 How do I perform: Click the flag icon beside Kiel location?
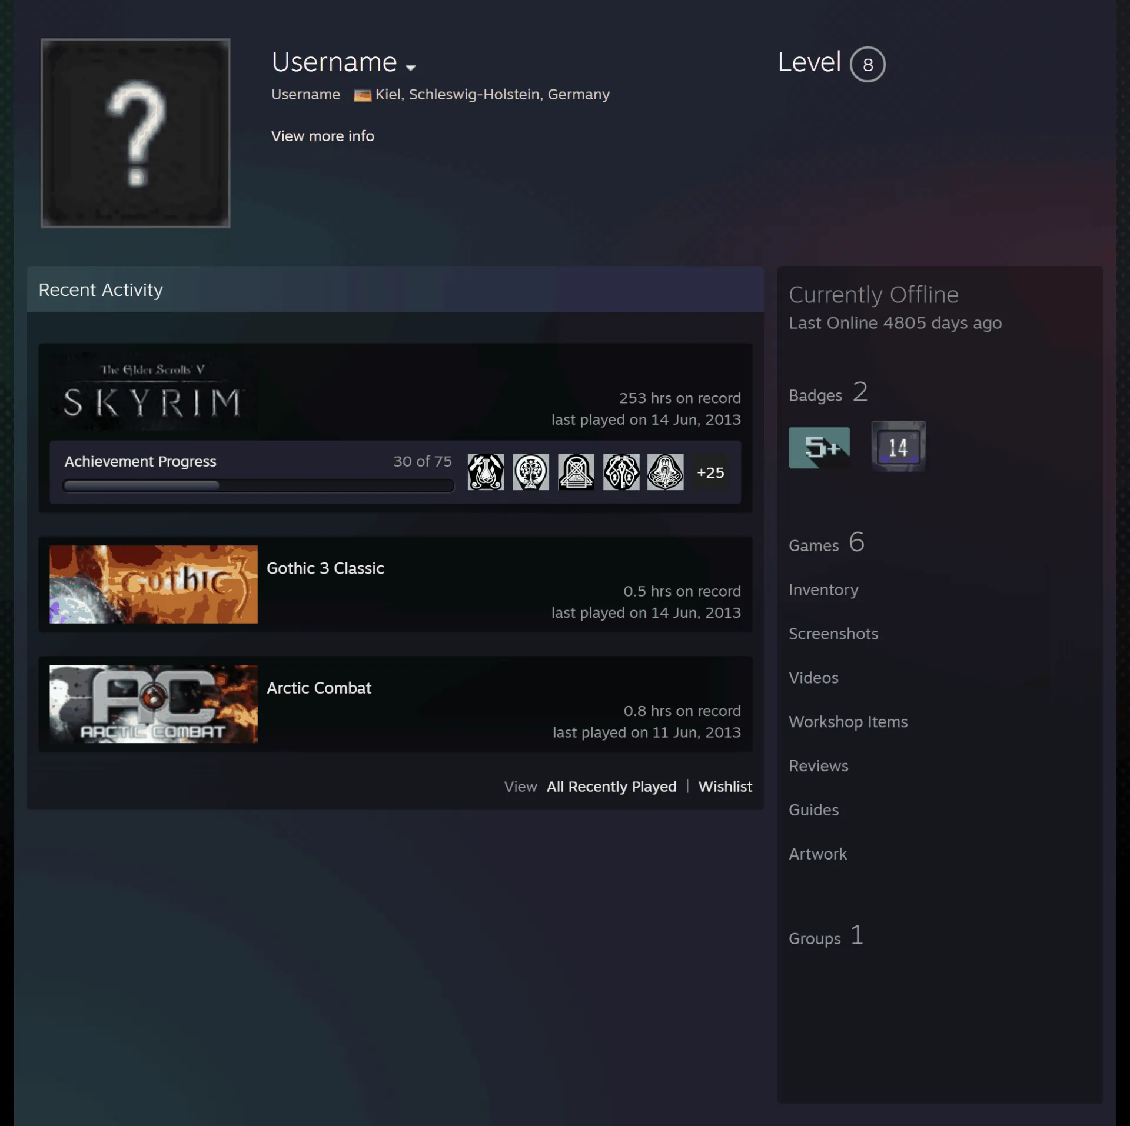tap(362, 95)
